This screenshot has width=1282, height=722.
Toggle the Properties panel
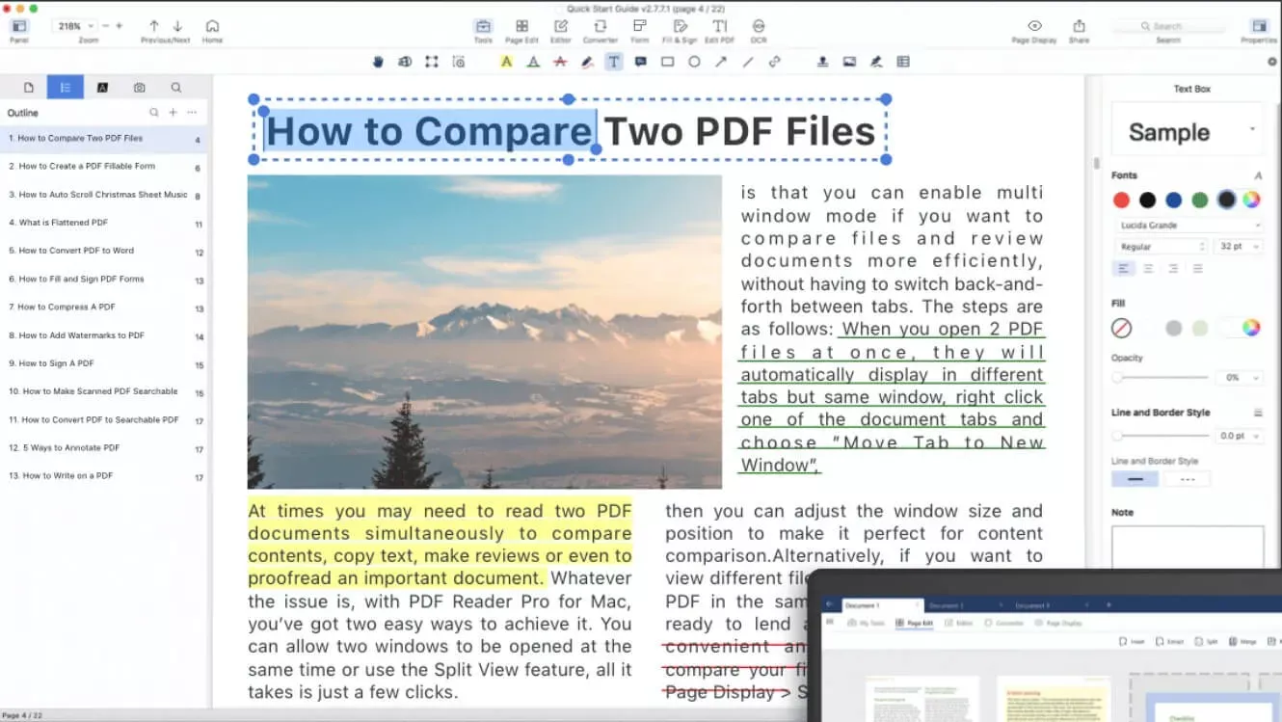[x=1259, y=31]
